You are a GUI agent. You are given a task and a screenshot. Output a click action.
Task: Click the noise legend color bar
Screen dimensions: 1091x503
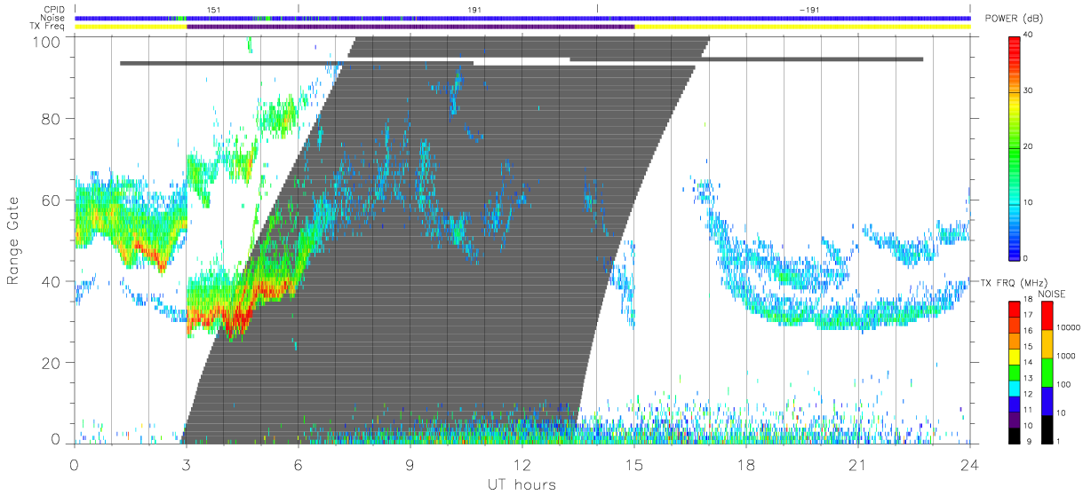[1047, 372]
